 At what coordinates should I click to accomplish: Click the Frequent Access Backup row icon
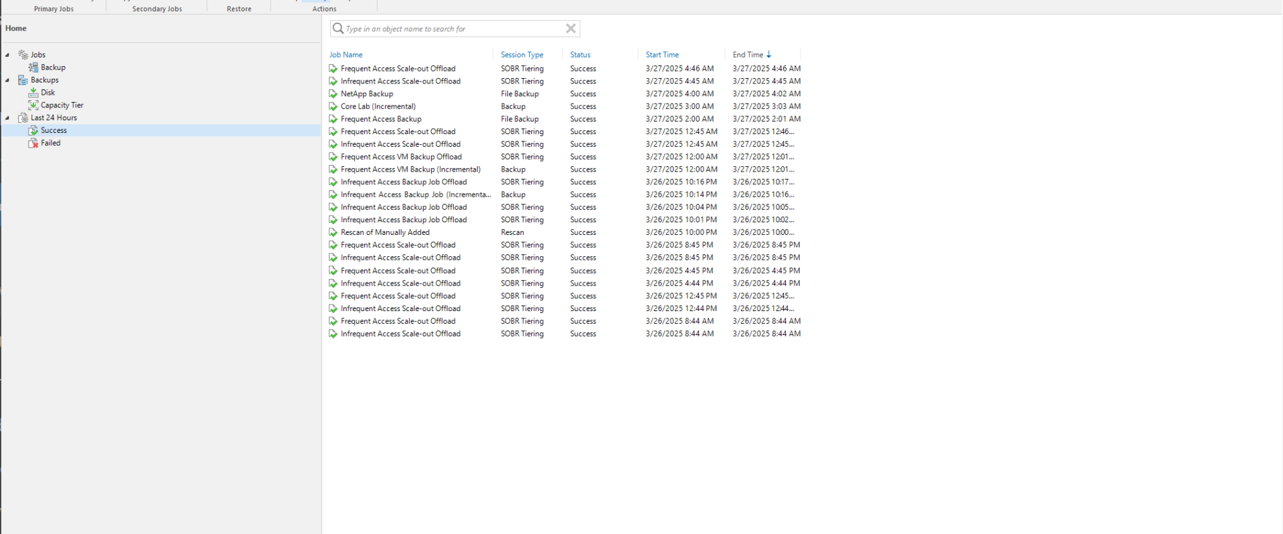click(x=333, y=119)
